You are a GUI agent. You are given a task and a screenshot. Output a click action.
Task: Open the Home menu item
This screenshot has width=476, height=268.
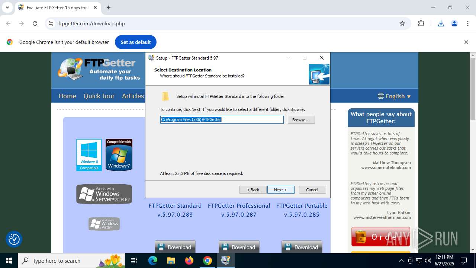[67, 96]
